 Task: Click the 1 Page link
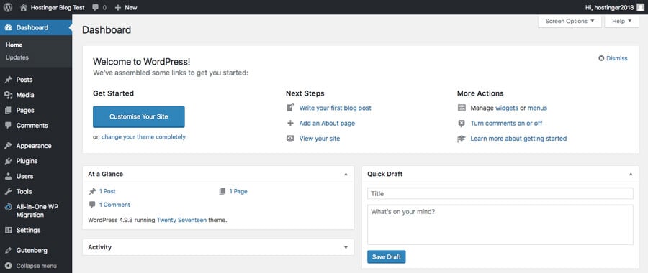point(238,191)
